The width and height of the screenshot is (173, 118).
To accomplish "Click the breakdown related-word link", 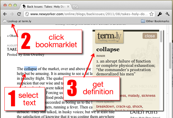I will point(105,106).
